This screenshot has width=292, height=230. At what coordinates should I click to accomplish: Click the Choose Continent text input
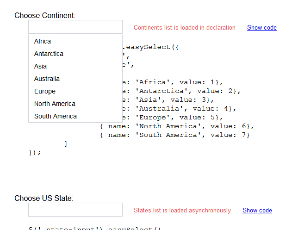[x=75, y=27]
